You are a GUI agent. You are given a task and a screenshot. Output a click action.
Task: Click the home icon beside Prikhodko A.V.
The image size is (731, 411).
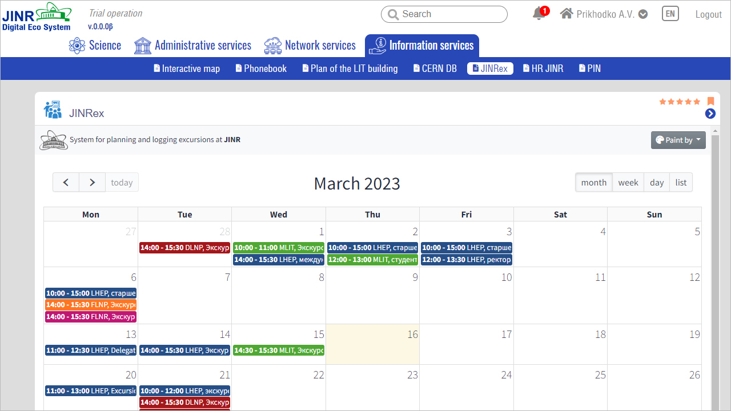coord(566,14)
